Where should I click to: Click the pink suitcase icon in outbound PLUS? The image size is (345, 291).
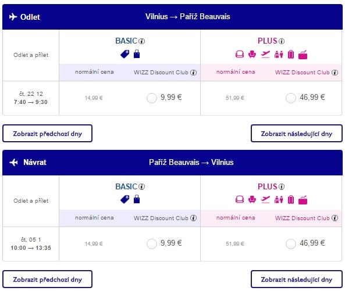291,54
